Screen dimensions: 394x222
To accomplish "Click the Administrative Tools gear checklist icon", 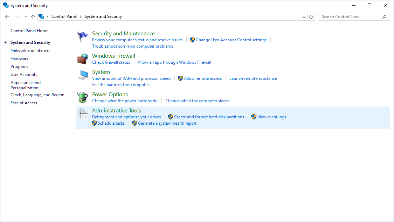I will coord(83,113).
